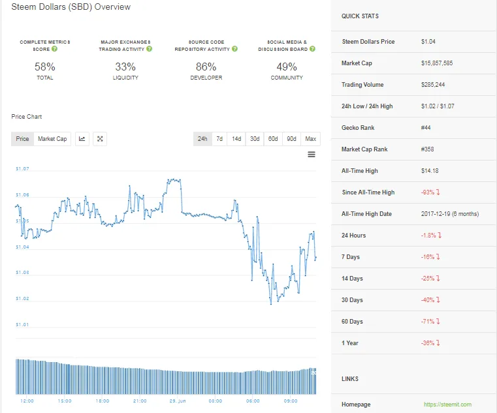Viewport: 497px width, 413px height.
Task: Click the 86% DEVELOPER score
Action: [206, 70]
